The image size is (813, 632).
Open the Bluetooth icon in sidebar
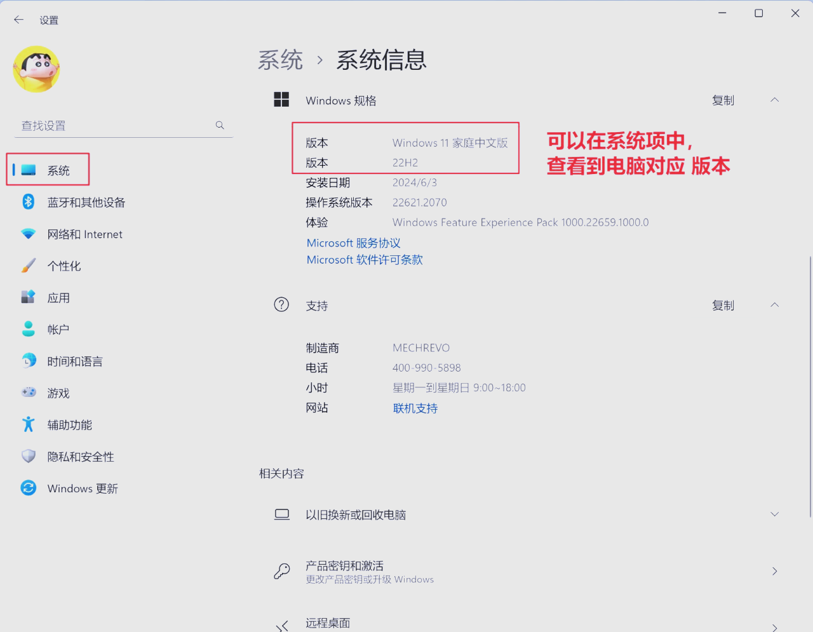[x=29, y=202]
